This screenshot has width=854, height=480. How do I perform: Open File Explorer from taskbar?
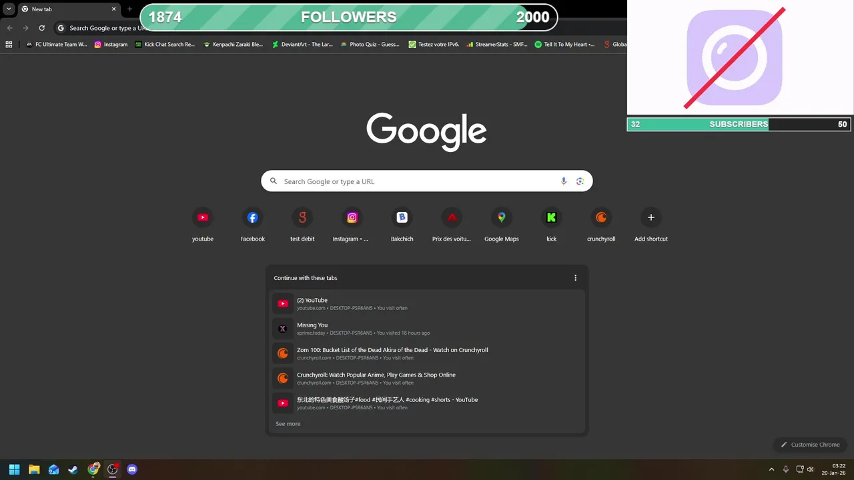tap(34, 469)
